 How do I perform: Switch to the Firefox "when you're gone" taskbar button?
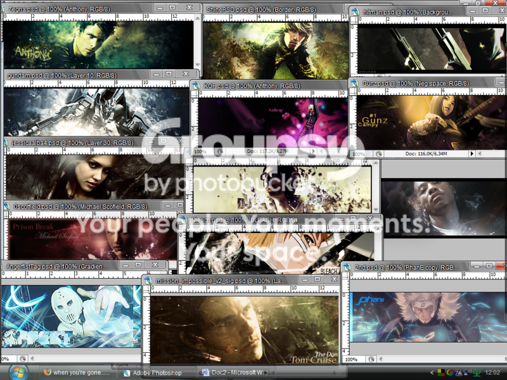(77, 372)
